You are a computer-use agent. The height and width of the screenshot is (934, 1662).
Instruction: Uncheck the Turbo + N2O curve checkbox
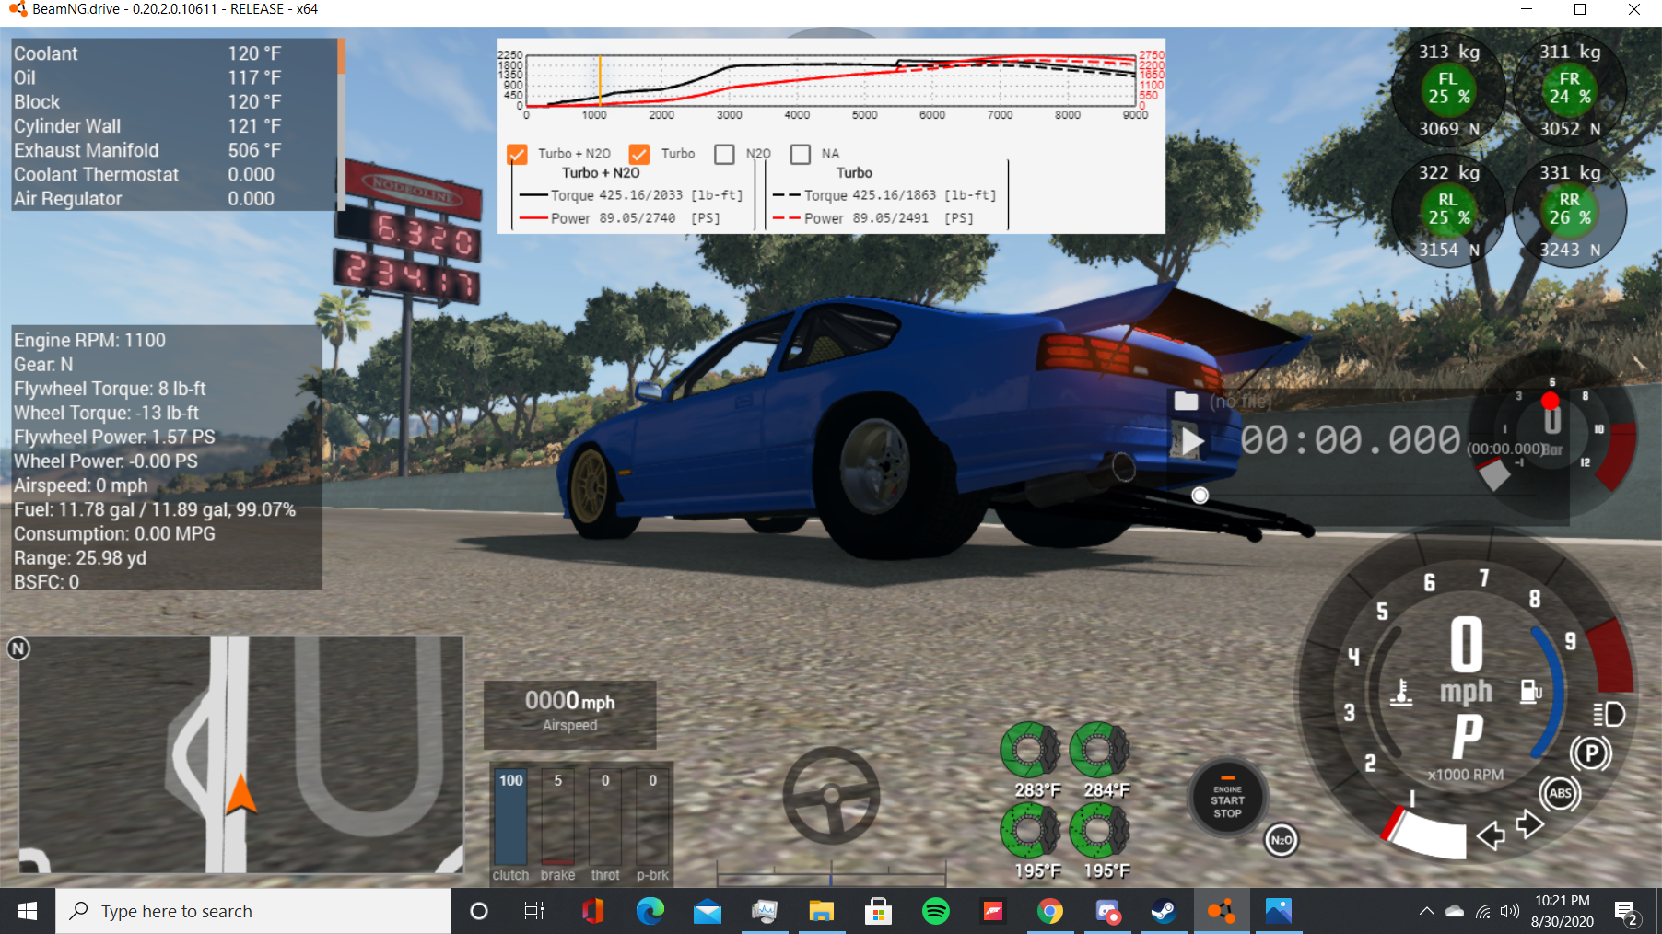click(517, 154)
